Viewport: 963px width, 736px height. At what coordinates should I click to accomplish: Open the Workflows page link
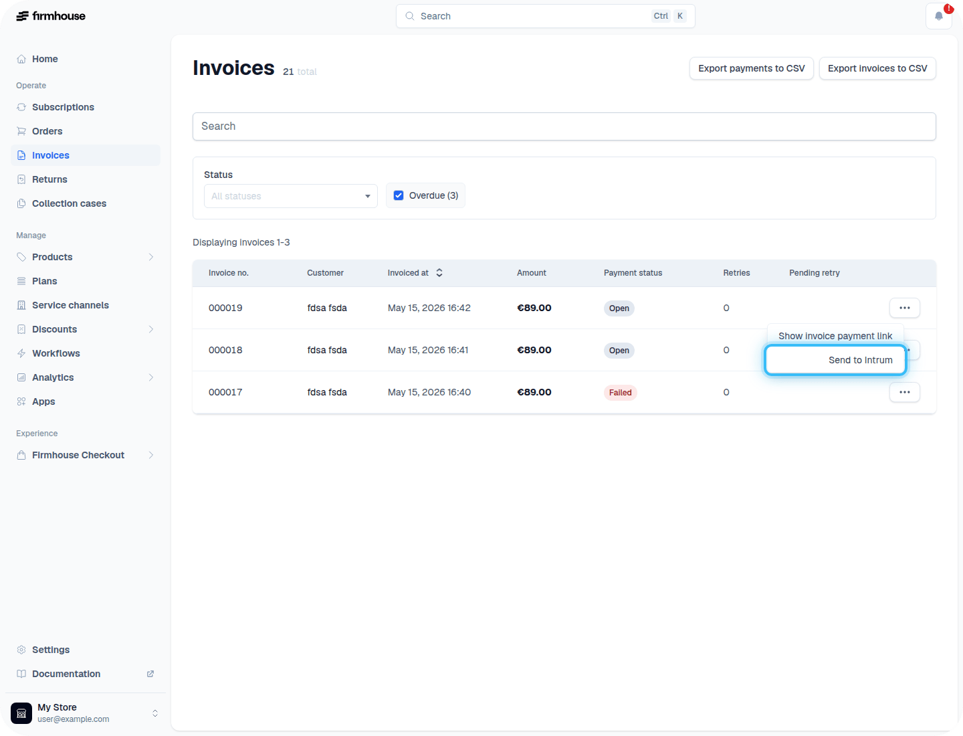[x=86, y=353]
